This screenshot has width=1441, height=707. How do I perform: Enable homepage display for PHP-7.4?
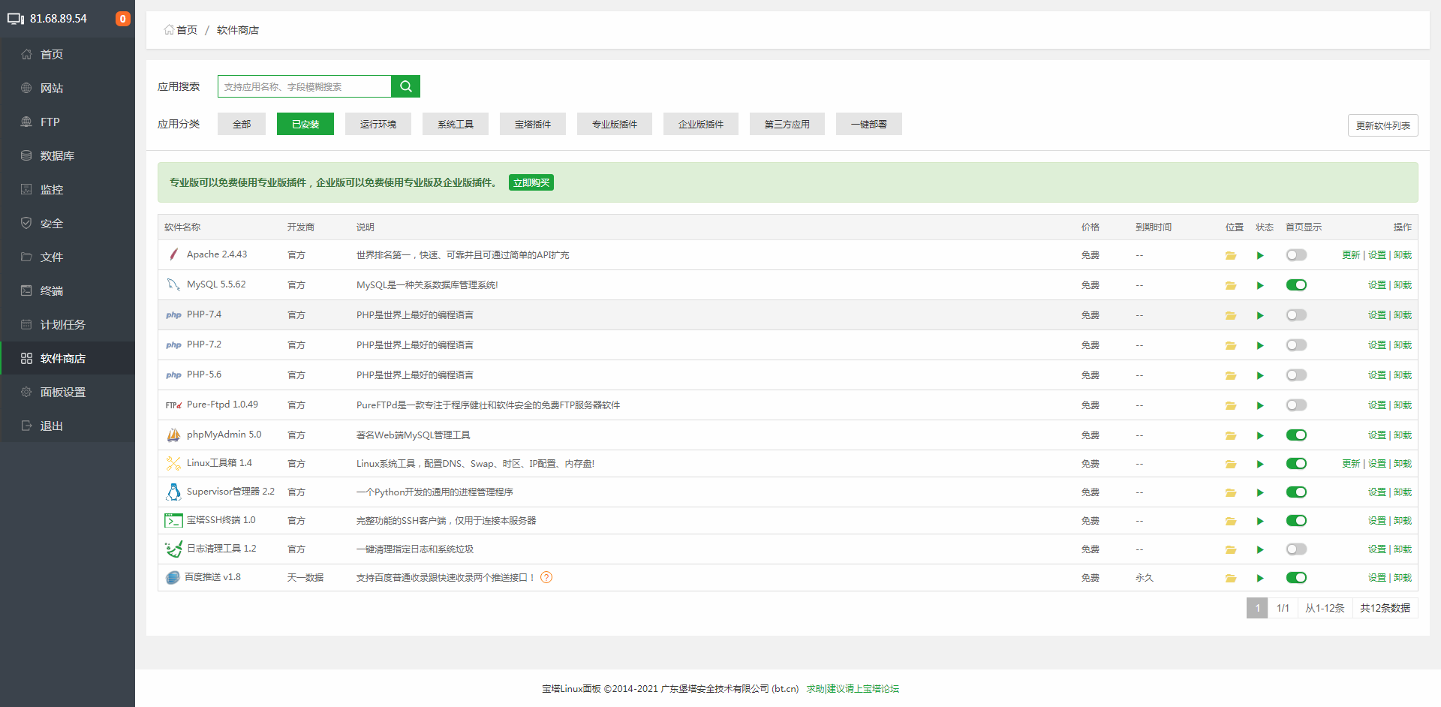1296,315
